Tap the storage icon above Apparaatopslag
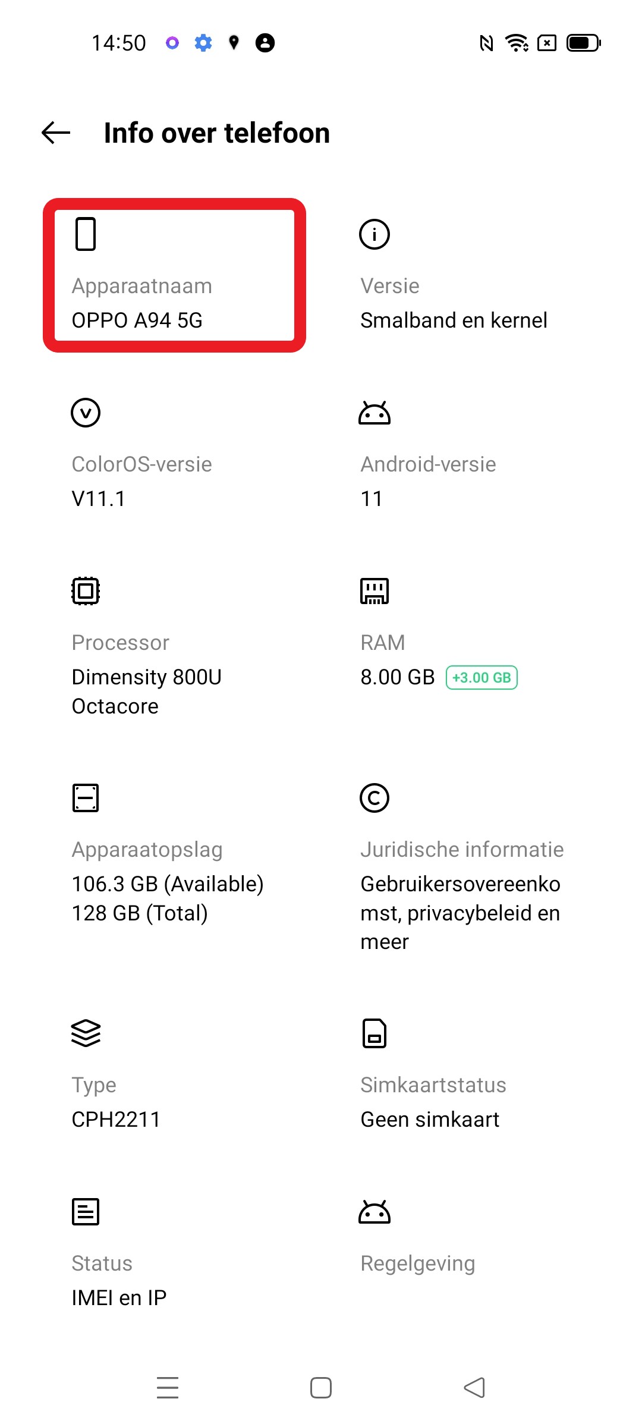The height and width of the screenshot is (1427, 642). click(86, 798)
